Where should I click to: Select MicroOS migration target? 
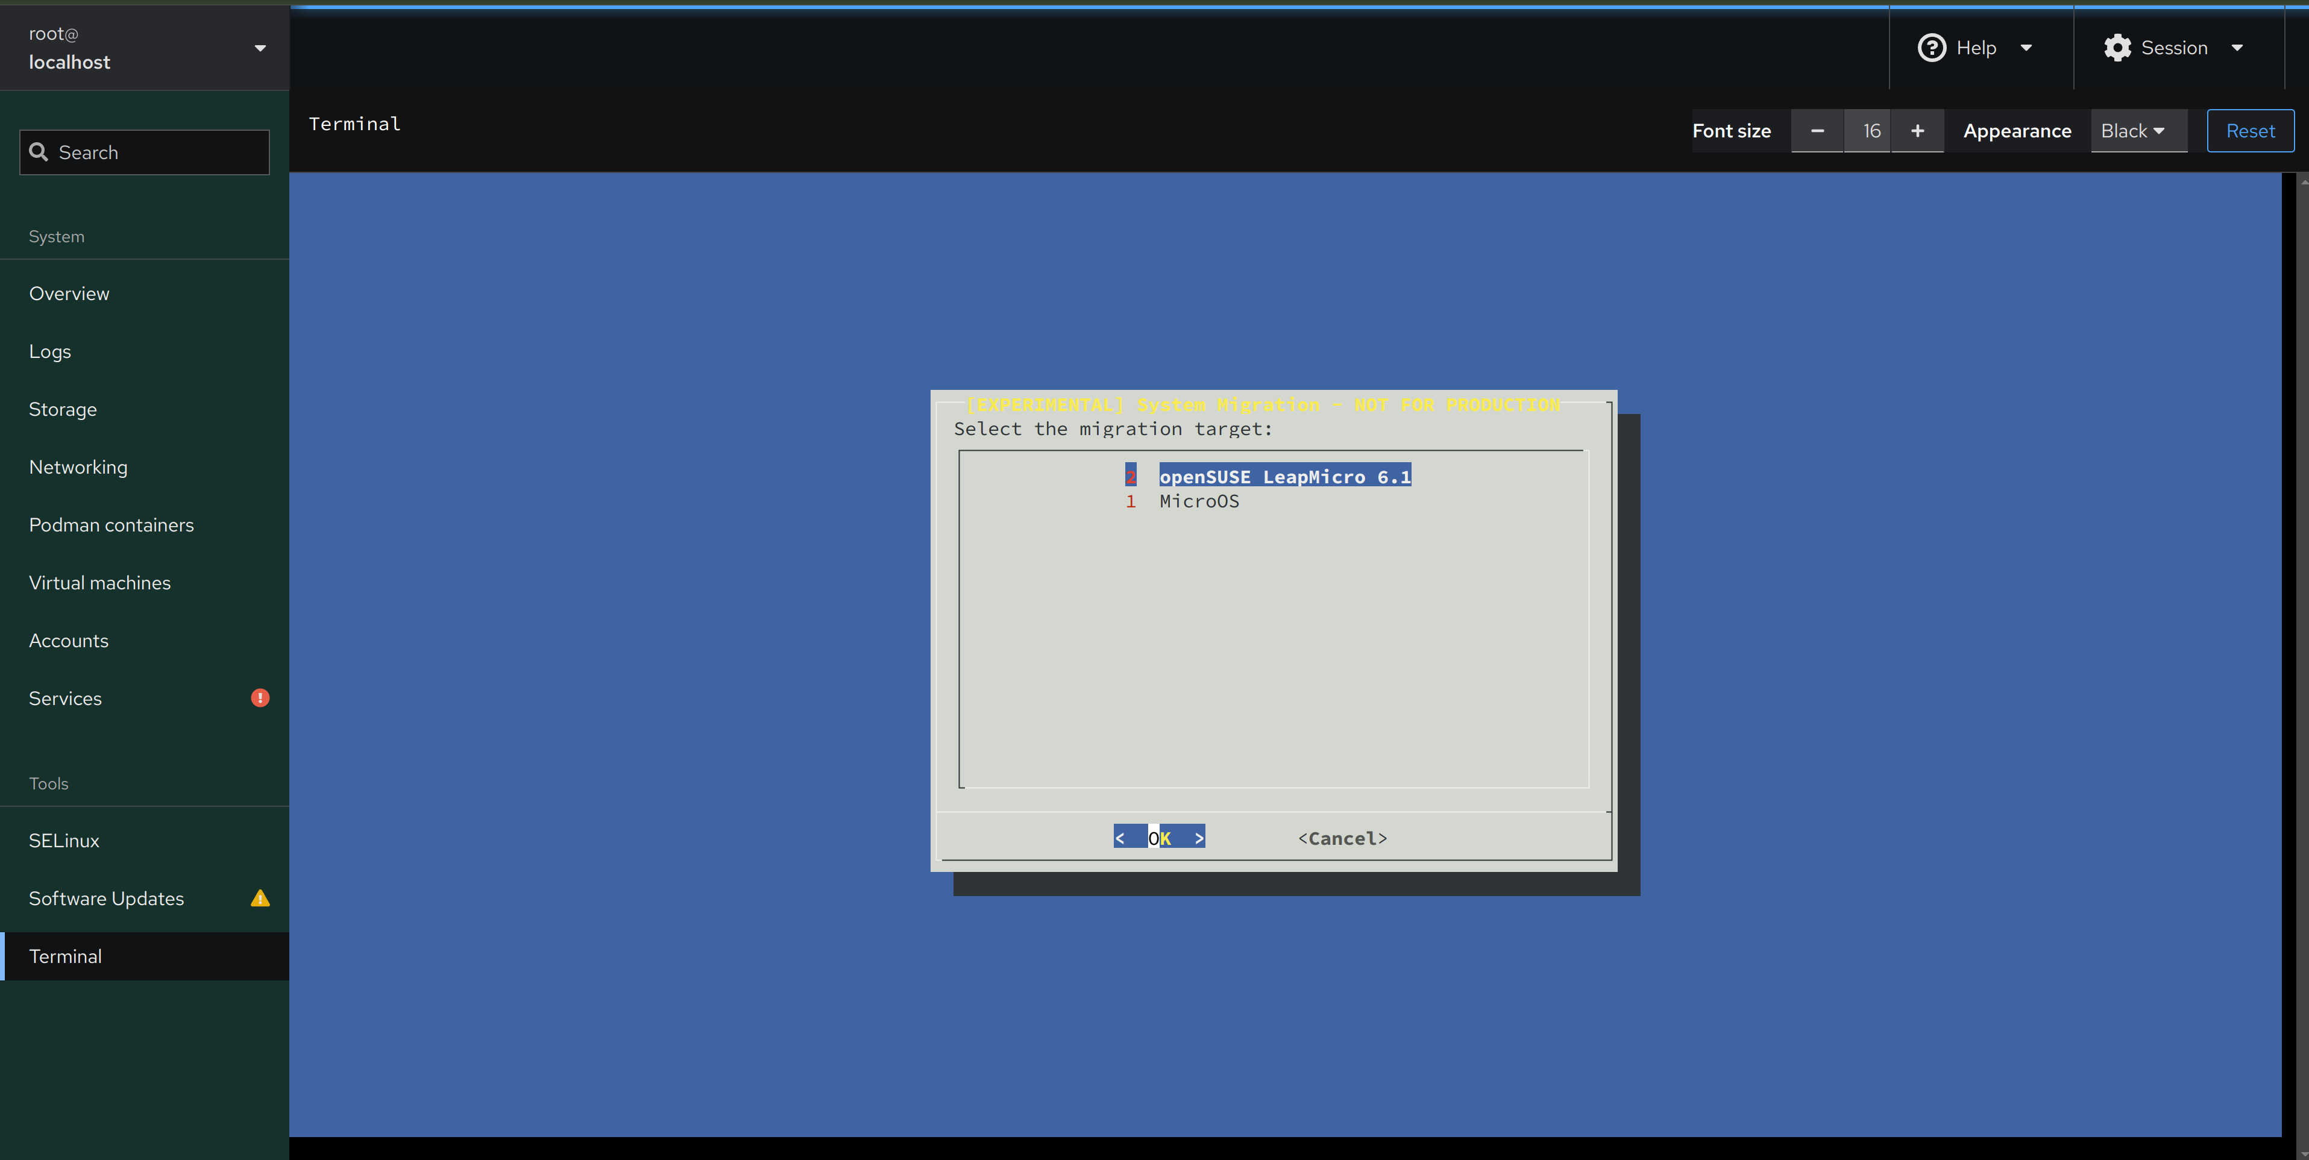pos(1198,500)
